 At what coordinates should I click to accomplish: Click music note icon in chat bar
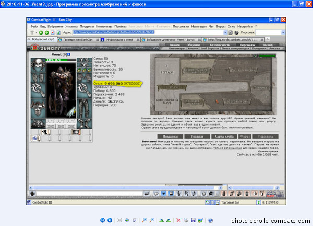pyautogui.click(x=194, y=194)
